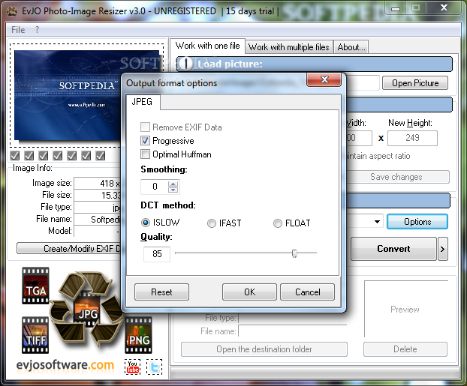
Task: Click the Preview box
Action: 405,309
